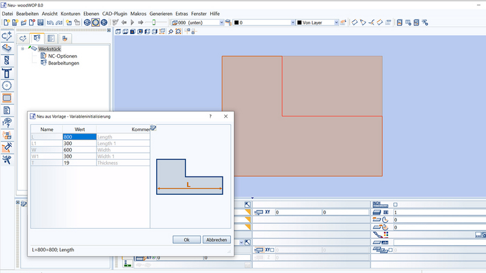
Task: Toggle the XY offset checkbox
Action: click(272, 250)
